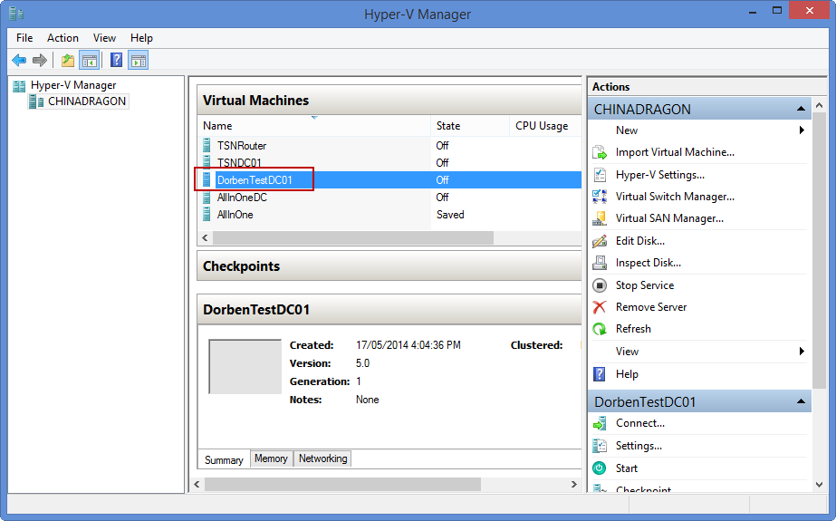The image size is (836, 521).
Task: Switch to the Networking tab
Action: pos(322,458)
